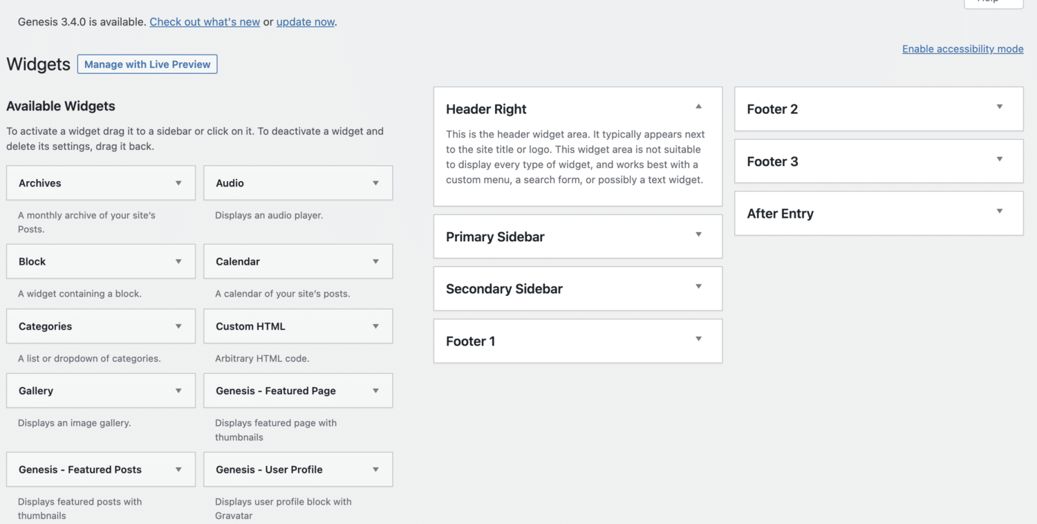1037x524 pixels.
Task: Expand the Genesis - Featured Page widget
Action: pos(375,391)
